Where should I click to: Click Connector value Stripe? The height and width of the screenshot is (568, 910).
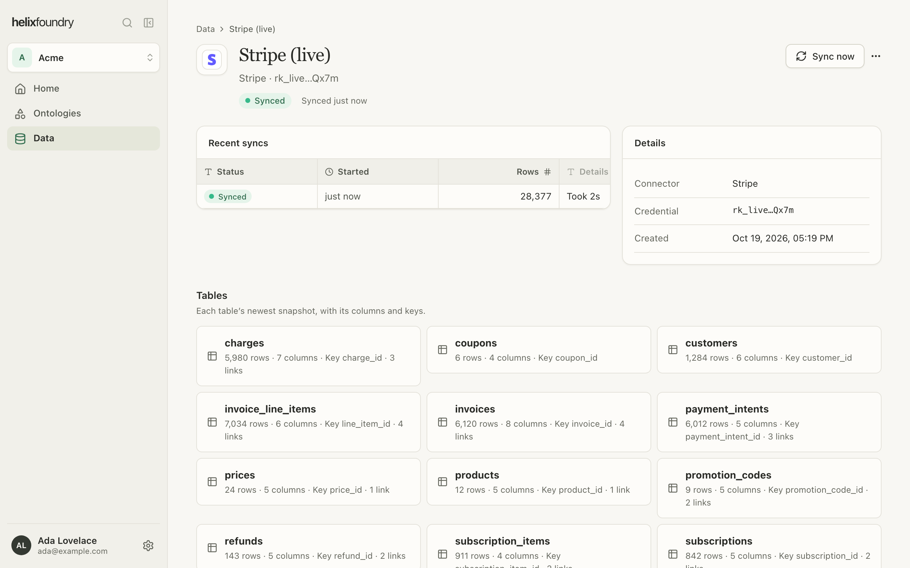pyautogui.click(x=745, y=183)
